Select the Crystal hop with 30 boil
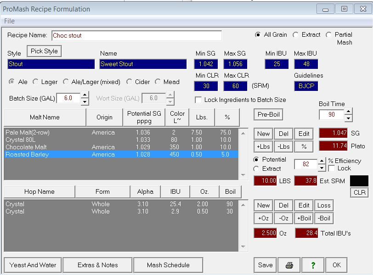Viewport: 373px width, 275px height. pyautogui.click(x=121, y=211)
